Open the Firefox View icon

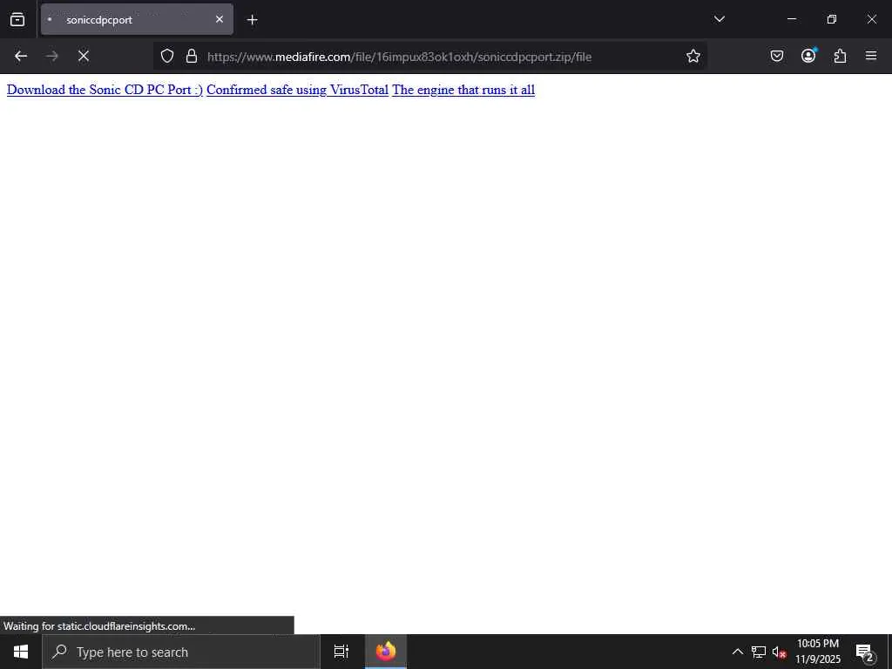(x=17, y=19)
